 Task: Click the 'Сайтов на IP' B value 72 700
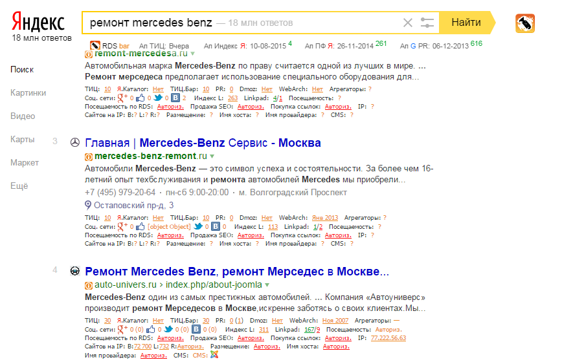[142, 347]
